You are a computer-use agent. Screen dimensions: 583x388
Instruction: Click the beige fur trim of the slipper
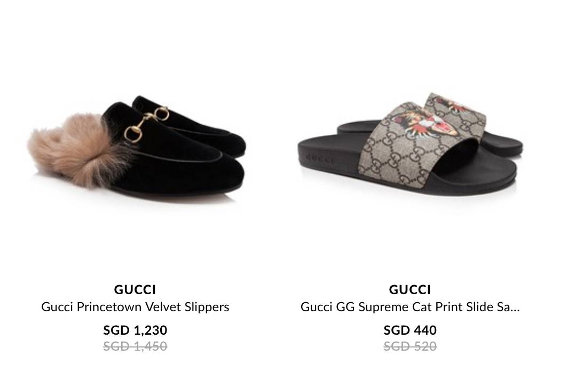click(80, 149)
